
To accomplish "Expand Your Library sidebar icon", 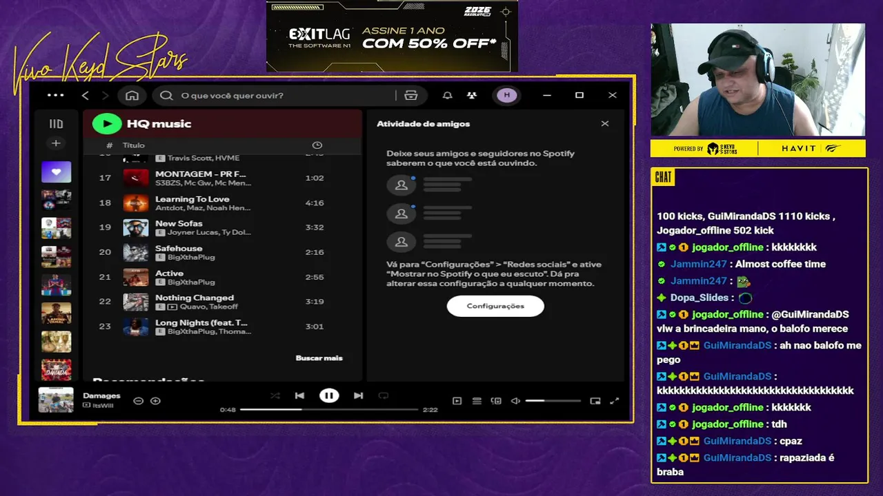I will coord(56,124).
